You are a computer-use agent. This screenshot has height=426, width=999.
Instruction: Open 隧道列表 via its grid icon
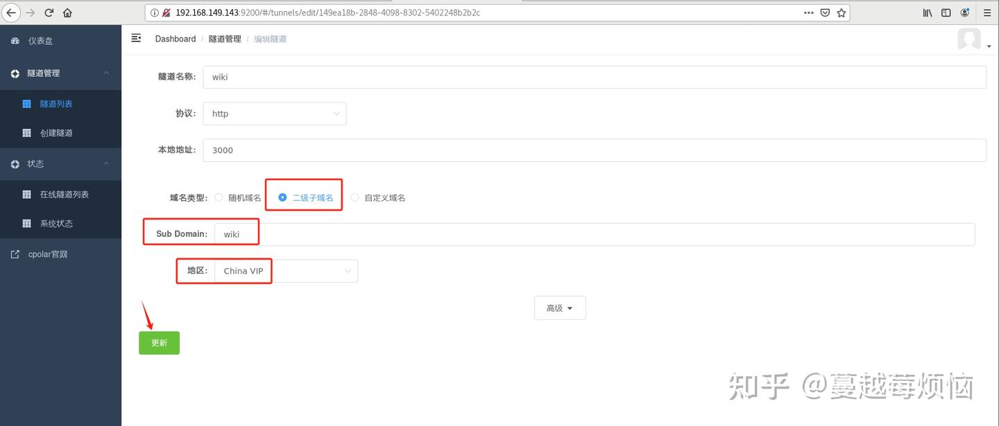26,103
